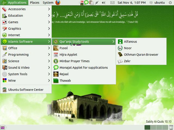Open the volume speaker indicator
Viewport: 174px width, 130px height.
(103, 3)
